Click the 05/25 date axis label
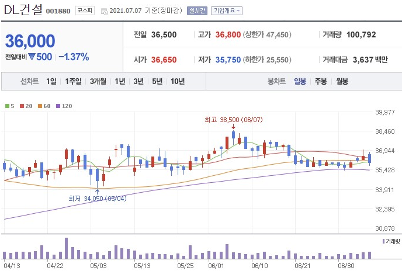 185,266
